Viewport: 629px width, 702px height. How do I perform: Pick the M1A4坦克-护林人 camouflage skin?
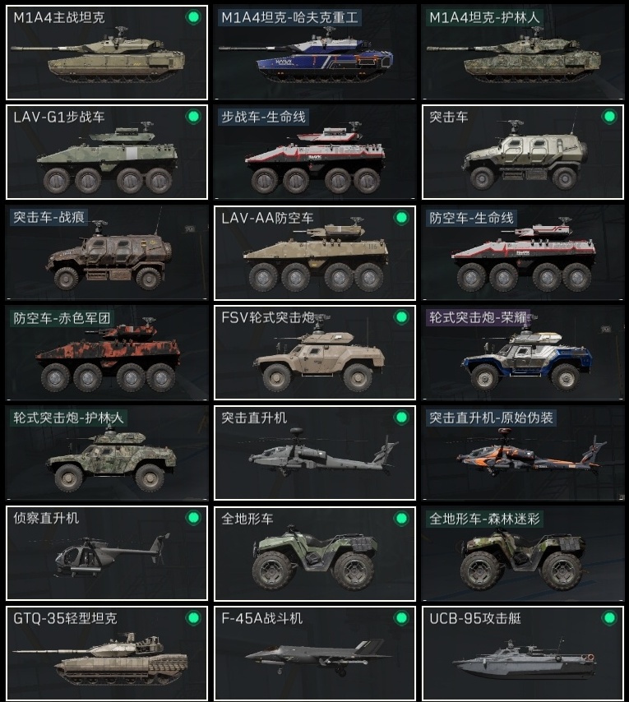[x=523, y=53]
